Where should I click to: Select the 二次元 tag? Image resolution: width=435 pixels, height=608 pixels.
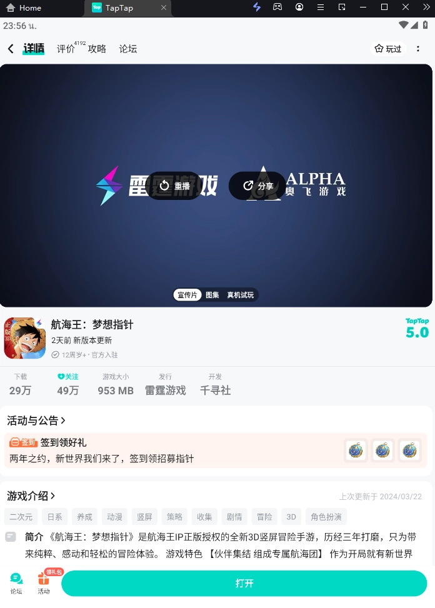pos(21,517)
